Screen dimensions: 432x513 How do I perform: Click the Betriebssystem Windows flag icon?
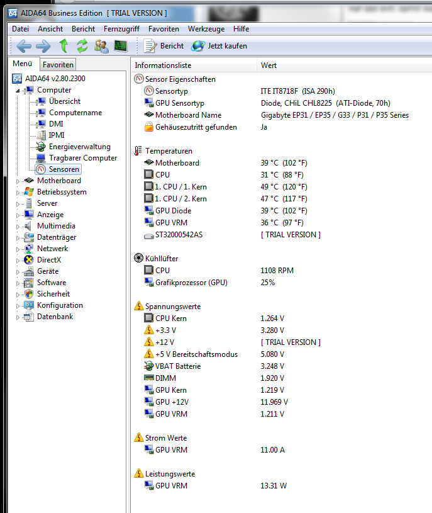(x=29, y=192)
